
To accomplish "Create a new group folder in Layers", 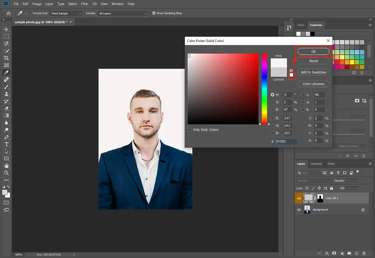I will click(x=349, y=253).
